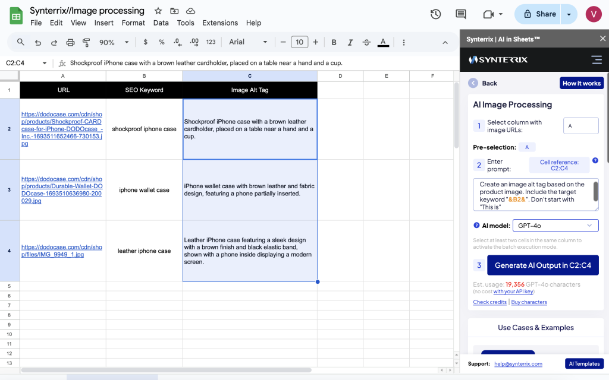Redo the last undone action
Viewport: 609px width, 380px height.
pyautogui.click(x=54, y=42)
